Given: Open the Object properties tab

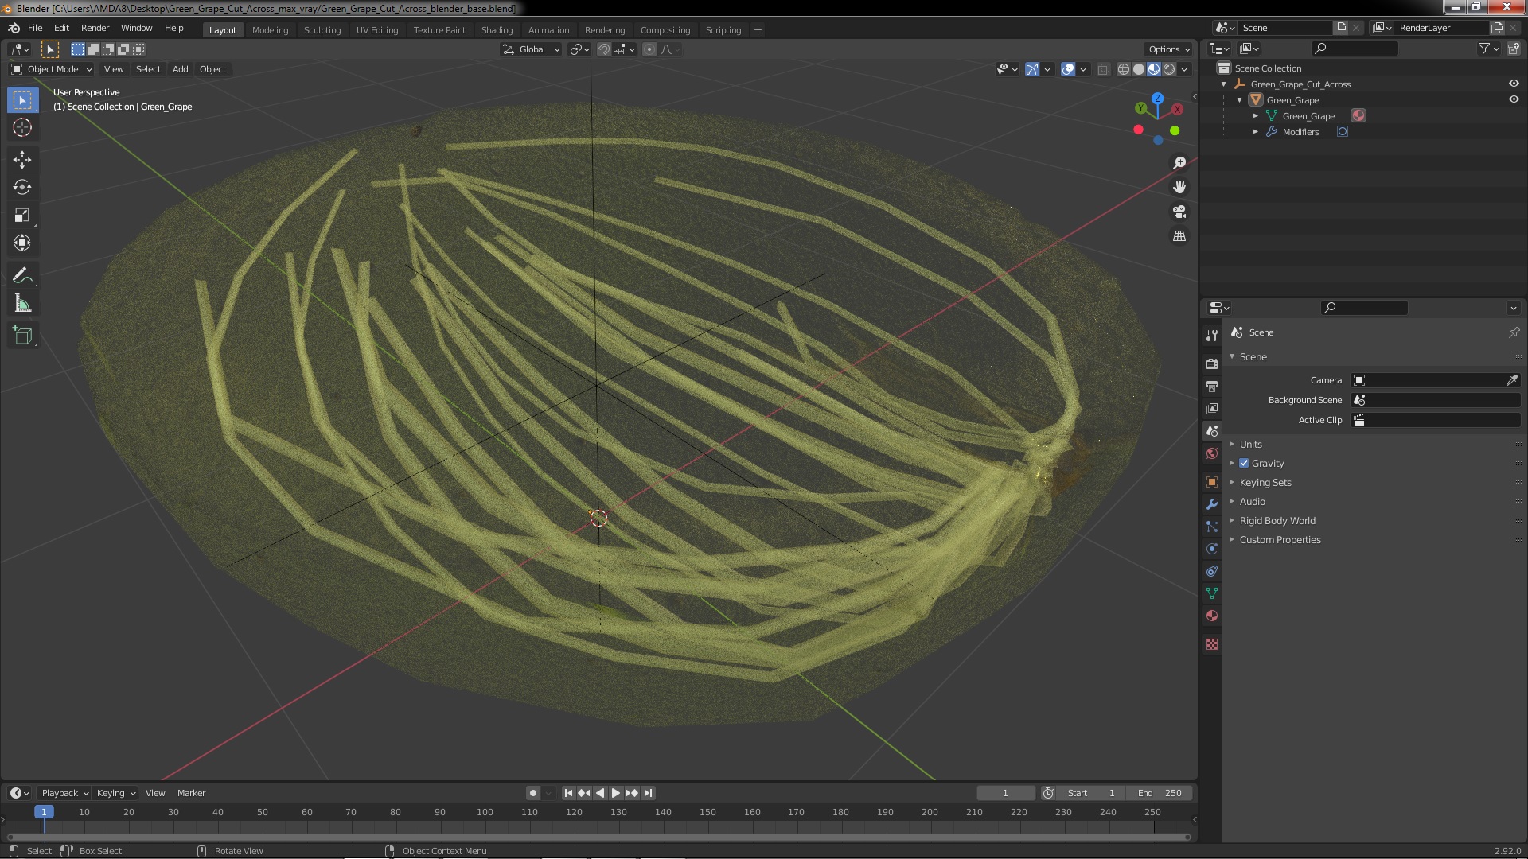Looking at the screenshot, I should 1212,482.
